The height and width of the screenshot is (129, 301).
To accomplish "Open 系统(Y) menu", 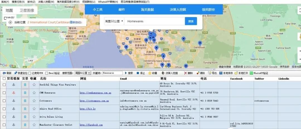I will pyautogui.click(x=5, y=2).
